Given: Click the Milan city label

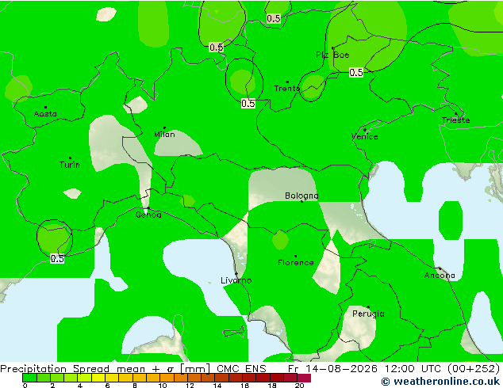Looking at the screenshot, I should coord(164,134).
